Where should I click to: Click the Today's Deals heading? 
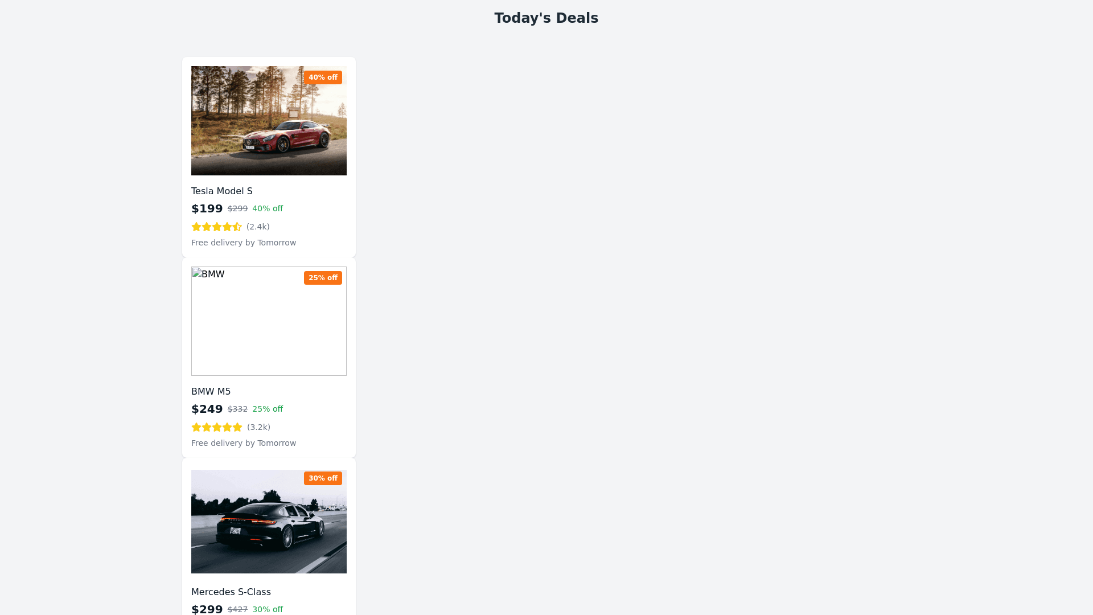546,18
